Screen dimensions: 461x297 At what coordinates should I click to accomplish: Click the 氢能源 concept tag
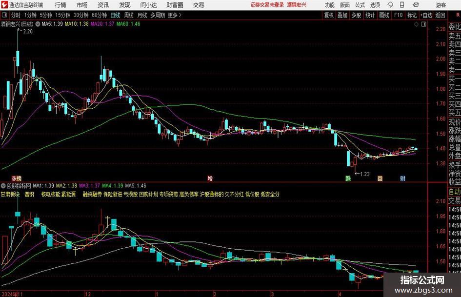point(69,195)
